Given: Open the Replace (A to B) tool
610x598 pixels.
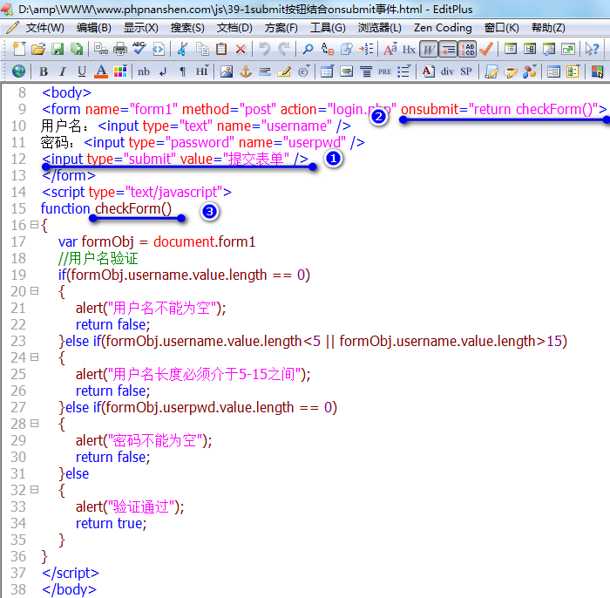Looking at the screenshot, I should click(328, 49).
